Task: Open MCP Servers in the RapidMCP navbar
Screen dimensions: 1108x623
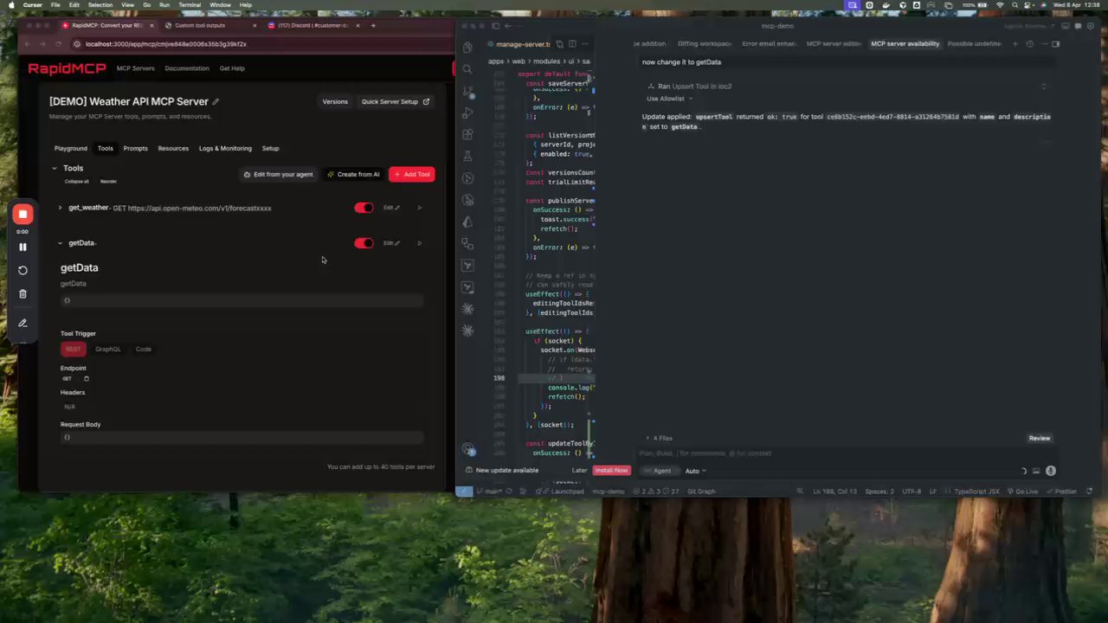Action: [135, 68]
